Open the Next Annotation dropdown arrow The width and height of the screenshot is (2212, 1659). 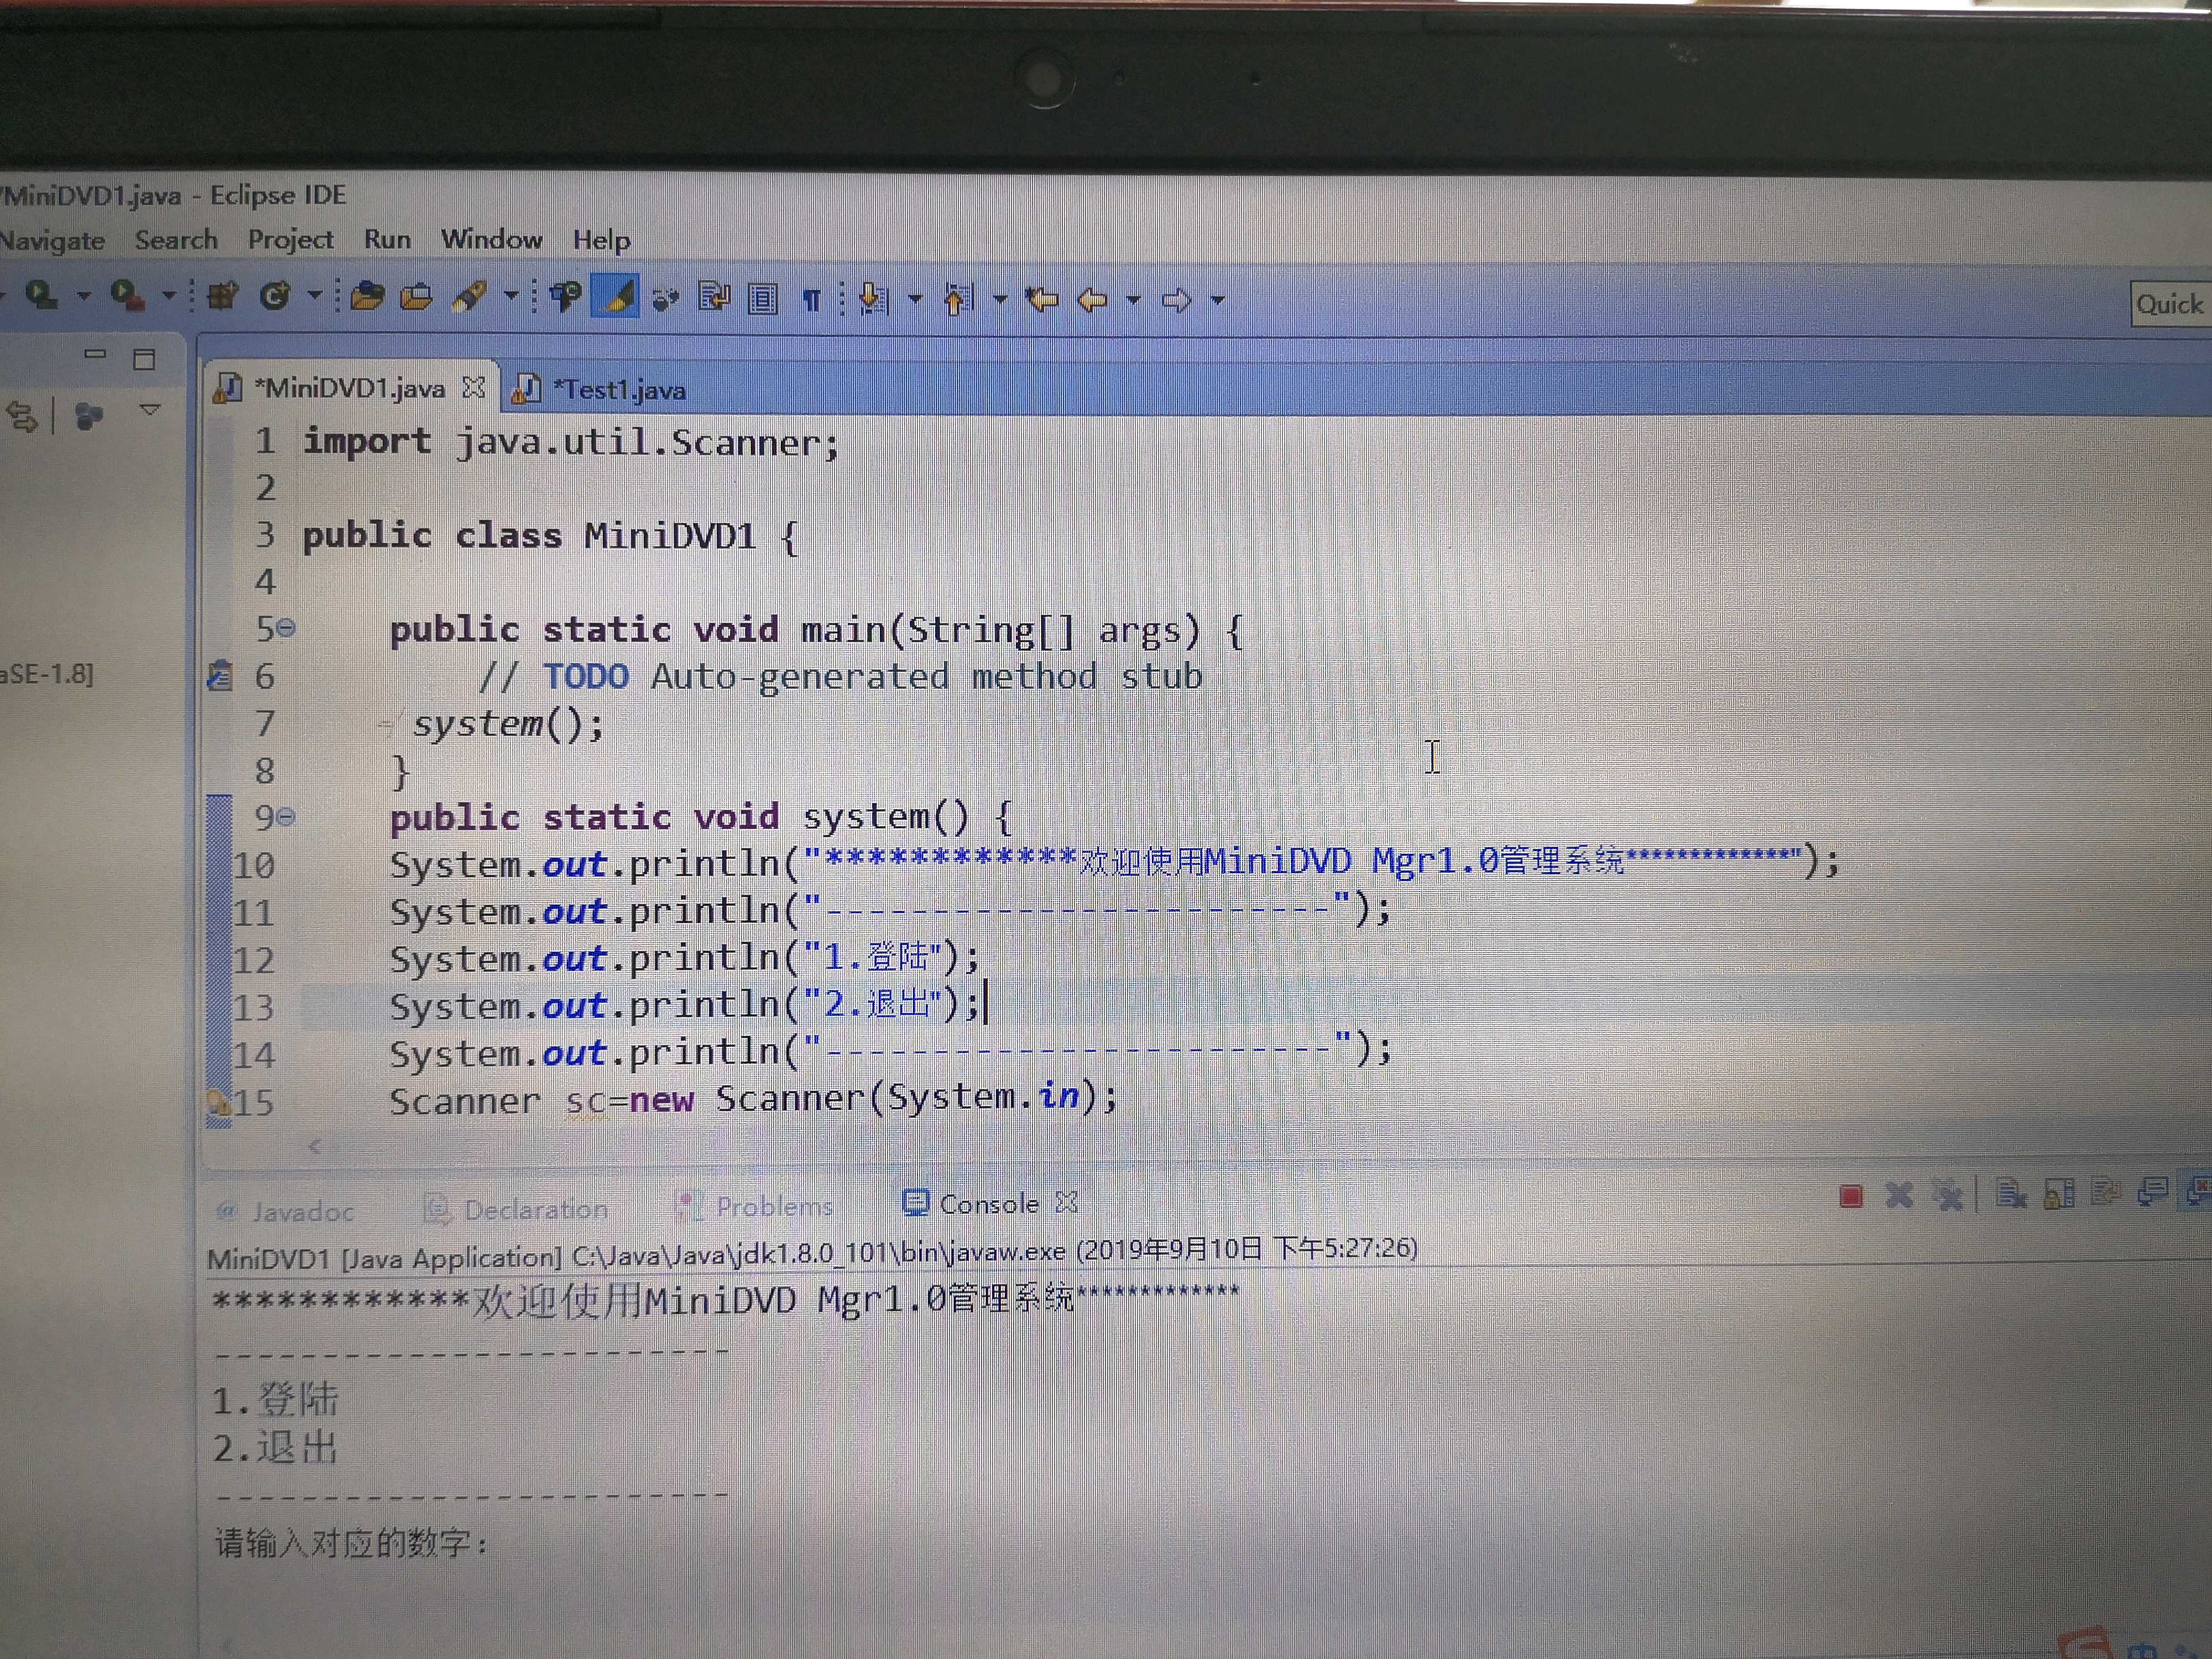(x=915, y=299)
